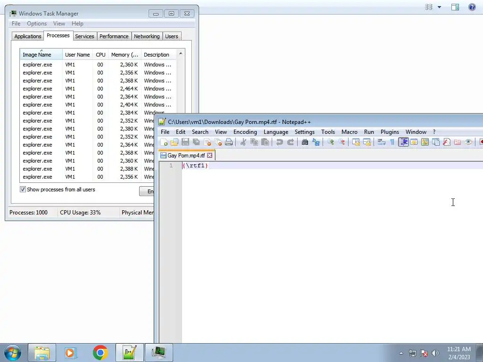This screenshot has width=483, height=362.
Task: Click the Copy icon in Notepad++ toolbar
Action: pyautogui.click(x=254, y=142)
